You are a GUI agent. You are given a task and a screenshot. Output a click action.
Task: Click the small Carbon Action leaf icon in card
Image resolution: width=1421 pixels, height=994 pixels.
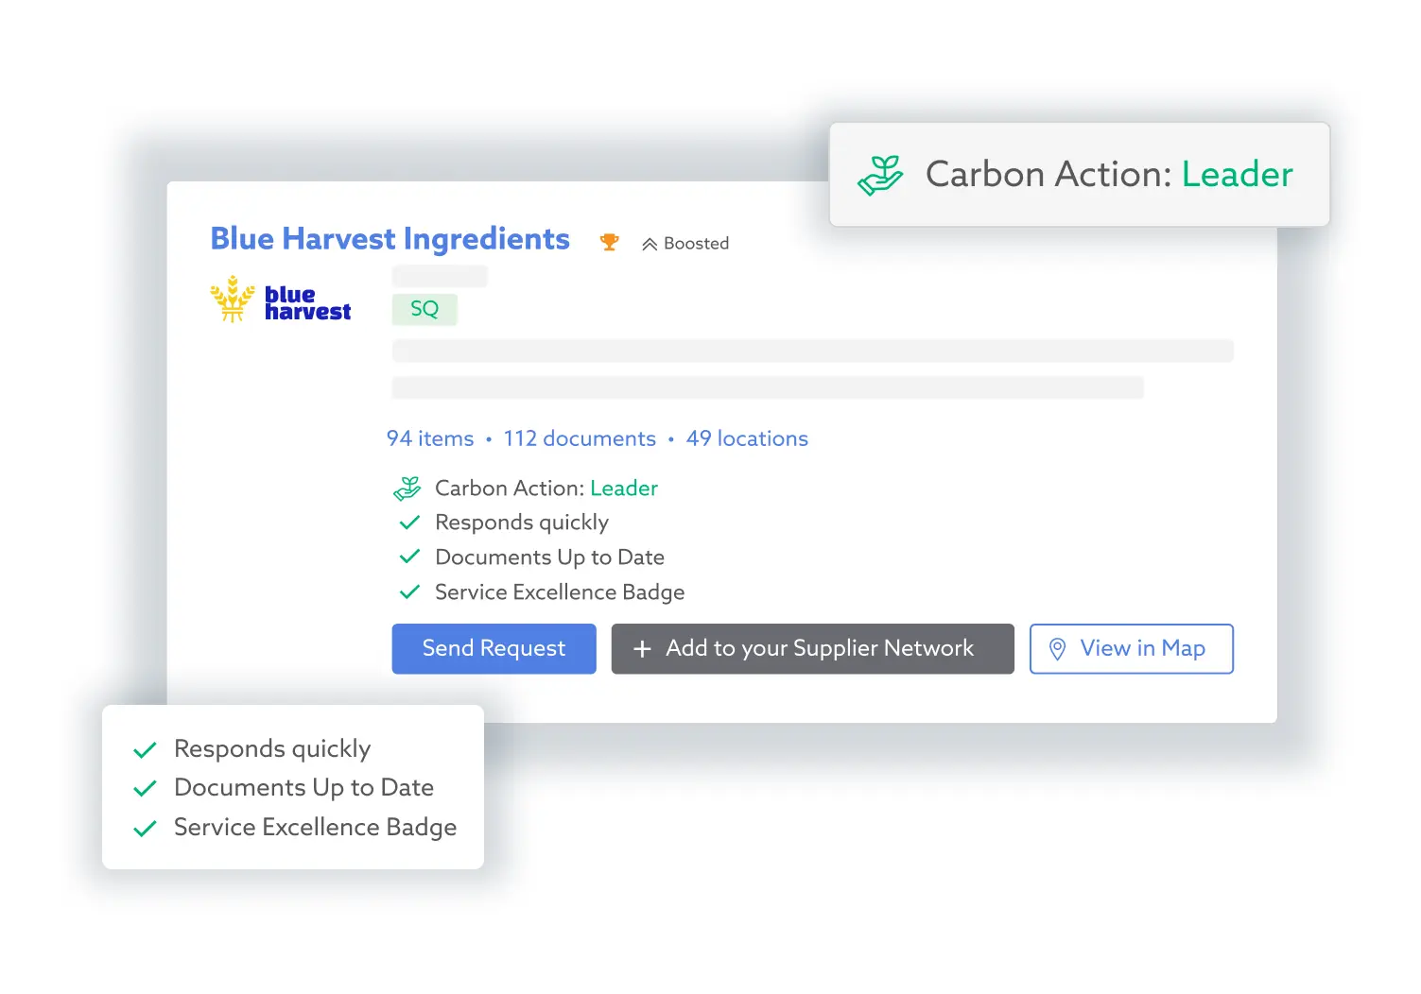click(407, 488)
